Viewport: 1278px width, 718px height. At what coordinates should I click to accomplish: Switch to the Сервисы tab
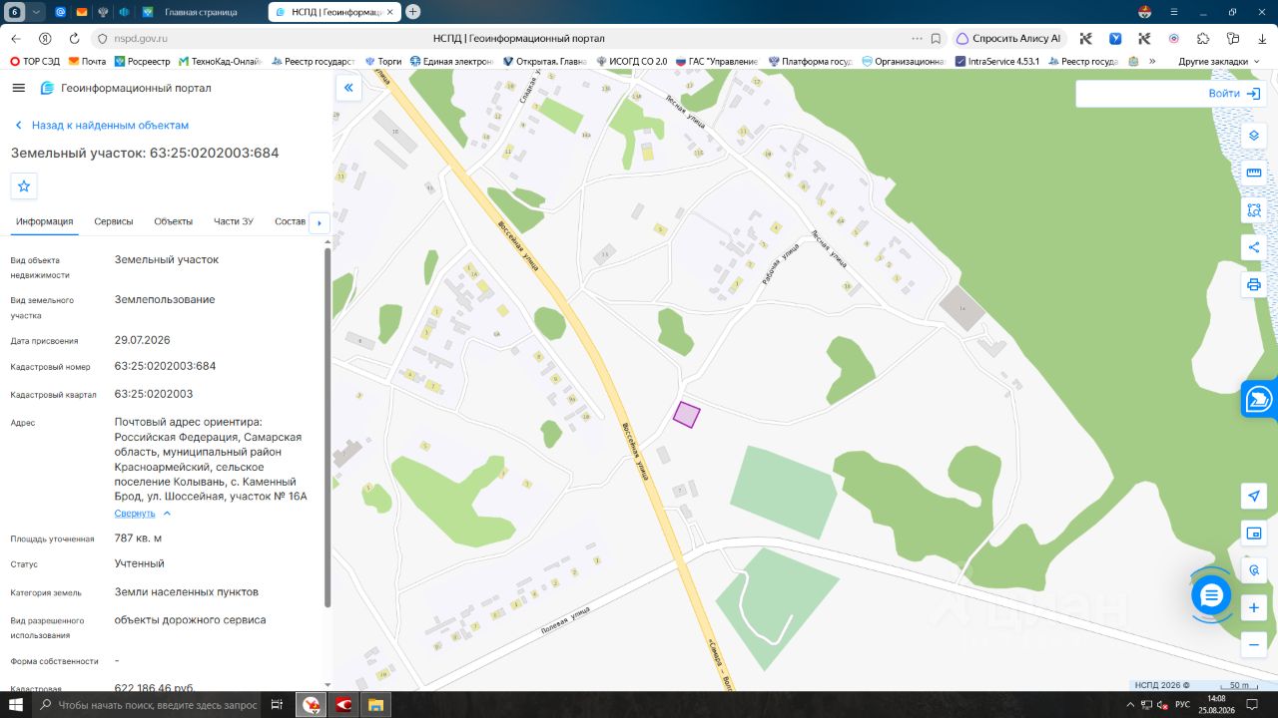tap(114, 221)
